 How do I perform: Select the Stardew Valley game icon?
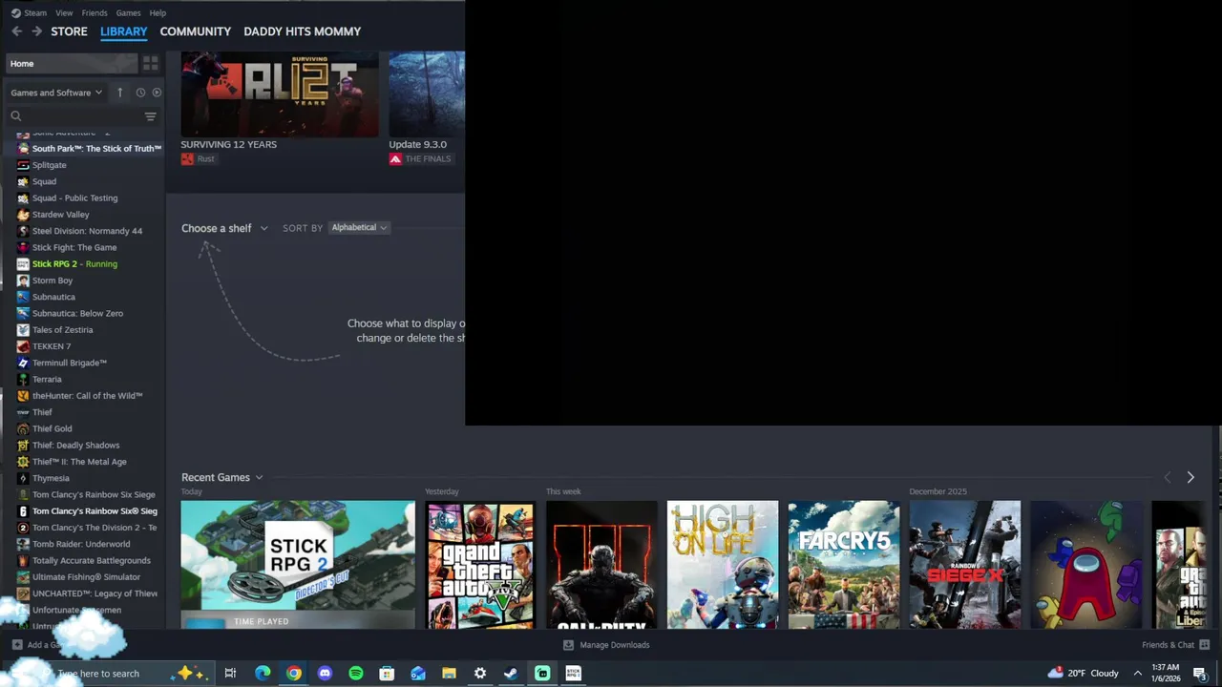[x=23, y=215]
